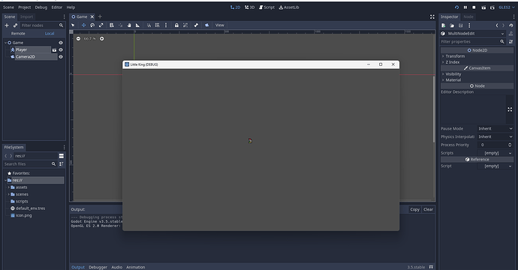This screenshot has height=270, width=518.
Task: Select the Rotate mode tool
Action: pos(92,25)
